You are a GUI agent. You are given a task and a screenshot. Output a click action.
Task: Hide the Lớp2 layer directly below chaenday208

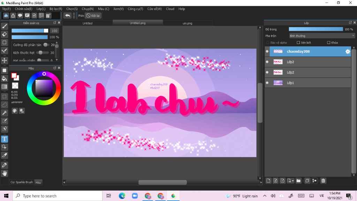click(267, 62)
